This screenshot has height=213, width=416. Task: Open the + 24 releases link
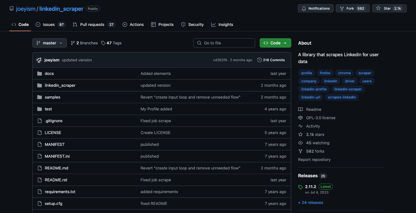[311, 203]
